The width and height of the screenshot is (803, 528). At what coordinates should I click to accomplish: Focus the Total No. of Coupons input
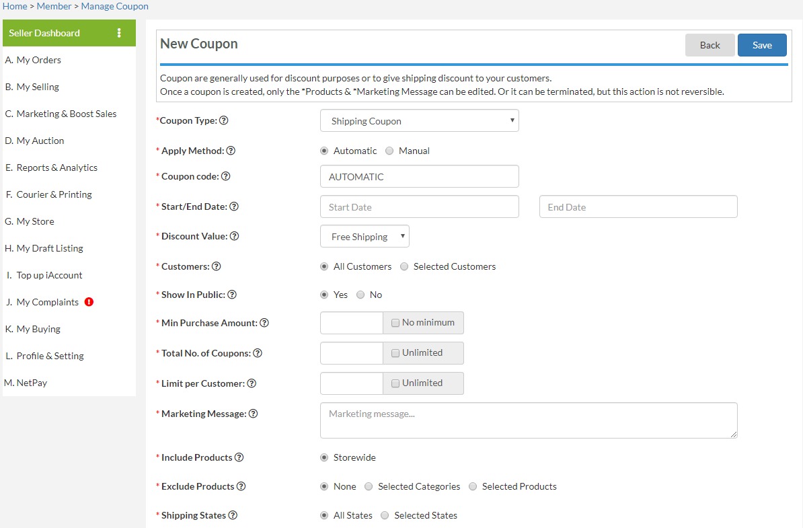pos(352,353)
